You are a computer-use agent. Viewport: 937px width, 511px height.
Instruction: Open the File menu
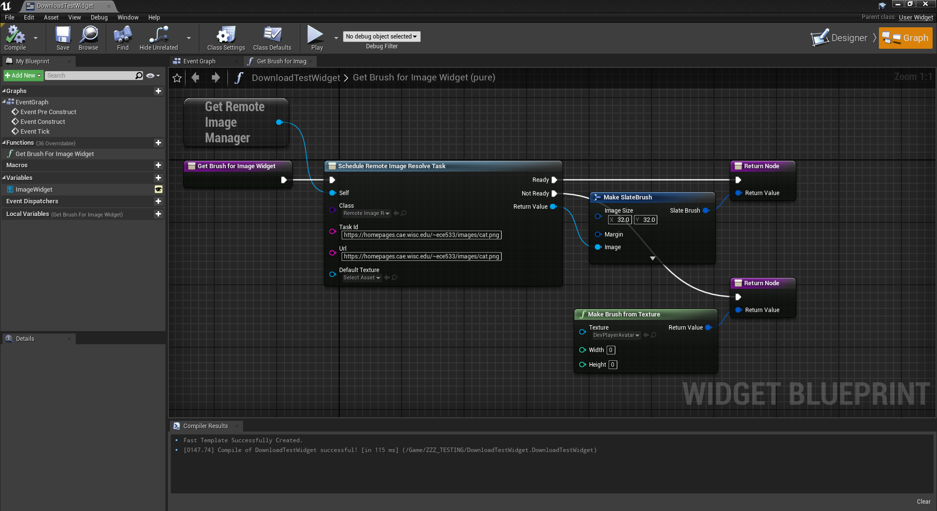(10, 18)
